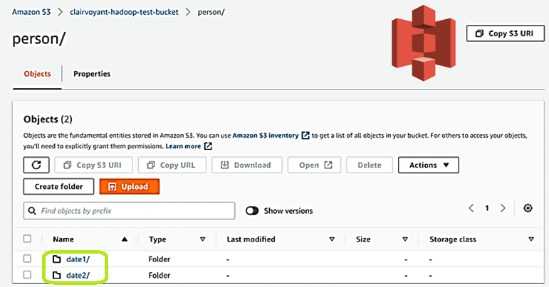Click page number 1 in pagination
549x287 pixels.
[487, 208]
